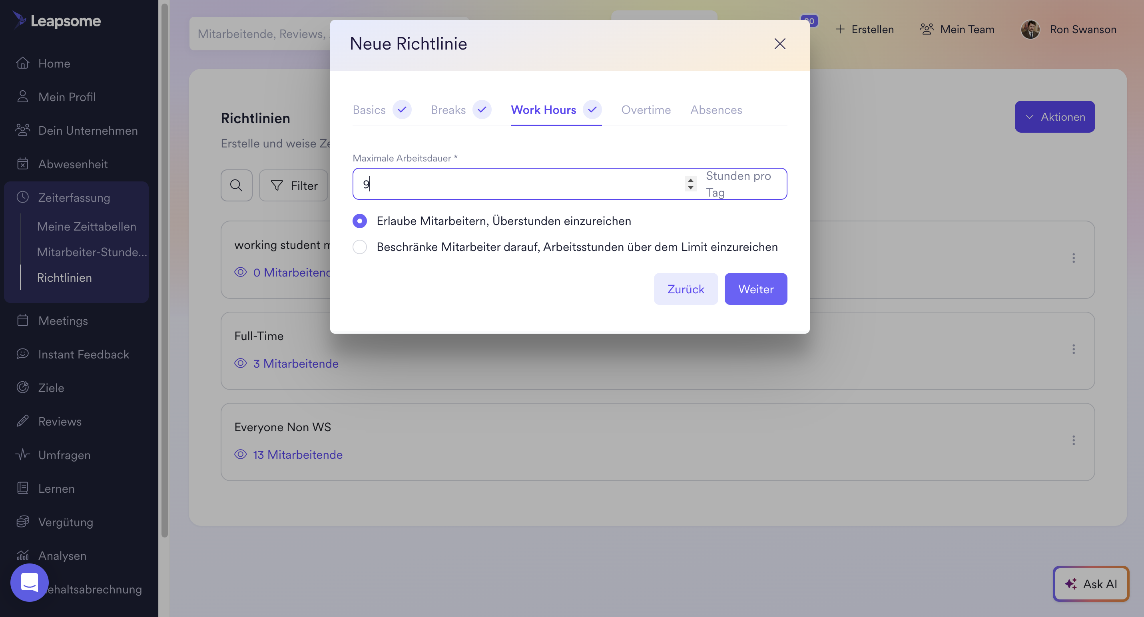1144x617 pixels.
Task: Click the search magnifier button
Action: pyautogui.click(x=236, y=185)
